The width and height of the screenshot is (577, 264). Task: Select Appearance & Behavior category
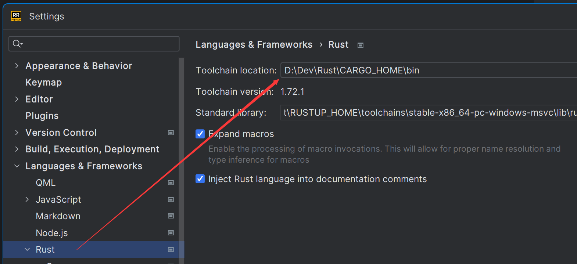tap(79, 66)
